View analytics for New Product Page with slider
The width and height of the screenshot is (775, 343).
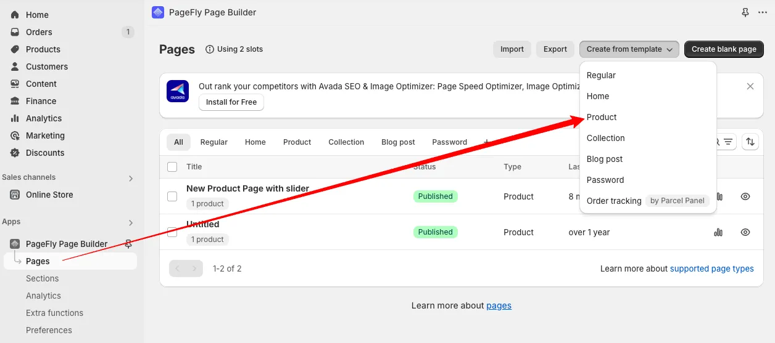(x=718, y=196)
